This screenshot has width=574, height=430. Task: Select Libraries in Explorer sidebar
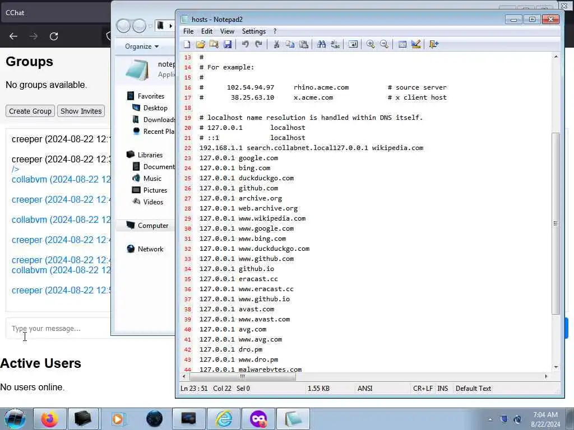pyautogui.click(x=145, y=155)
